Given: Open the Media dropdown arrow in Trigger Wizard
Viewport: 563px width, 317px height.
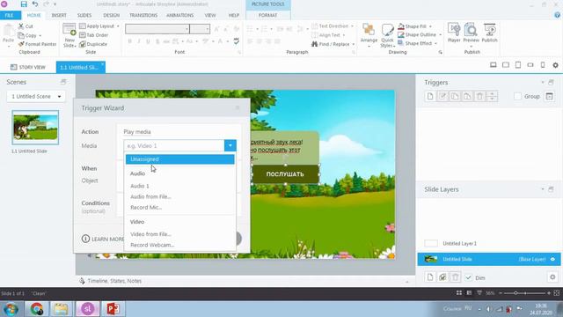Looking at the screenshot, I should pyautogui.click(x=230, y=145).
